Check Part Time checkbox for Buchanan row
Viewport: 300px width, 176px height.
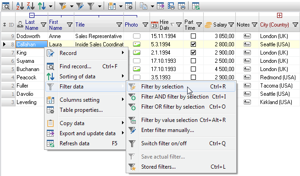click(x=194, y=69)
